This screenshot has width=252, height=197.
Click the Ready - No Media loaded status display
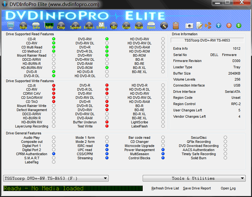pos(73,188)
